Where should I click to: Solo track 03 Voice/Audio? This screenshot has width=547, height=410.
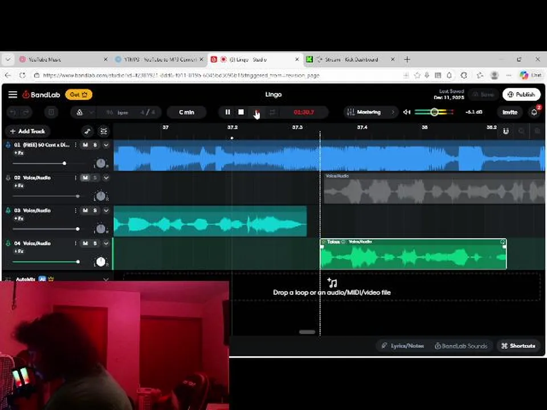click(95, 210)
